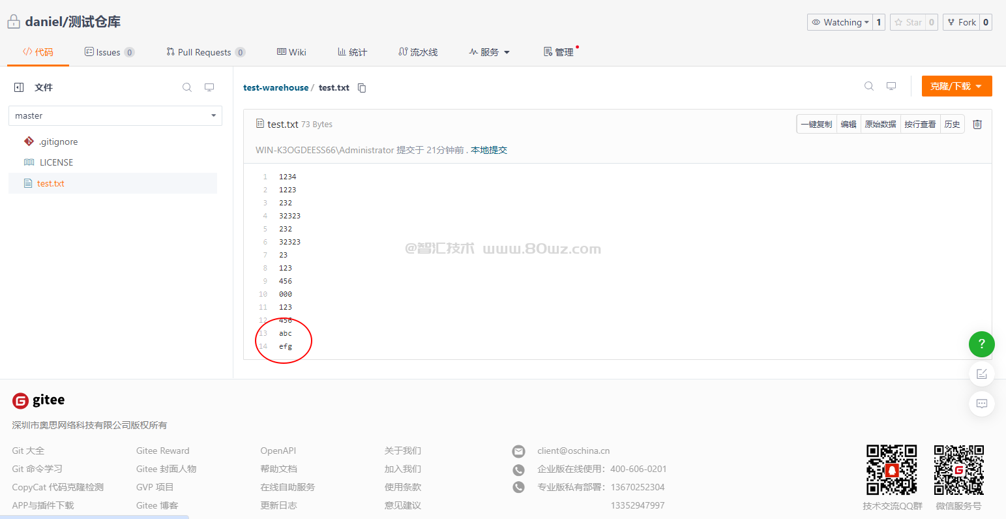Click the monitor icon in file sidebar

(x=209, y=87)
